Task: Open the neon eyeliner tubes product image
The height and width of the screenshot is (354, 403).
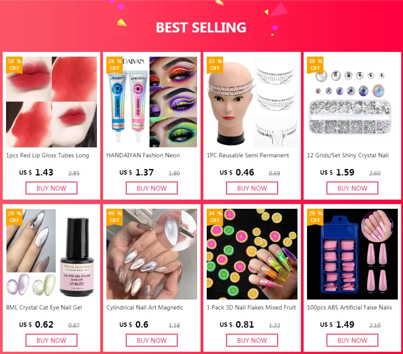Action: point(152,102)
